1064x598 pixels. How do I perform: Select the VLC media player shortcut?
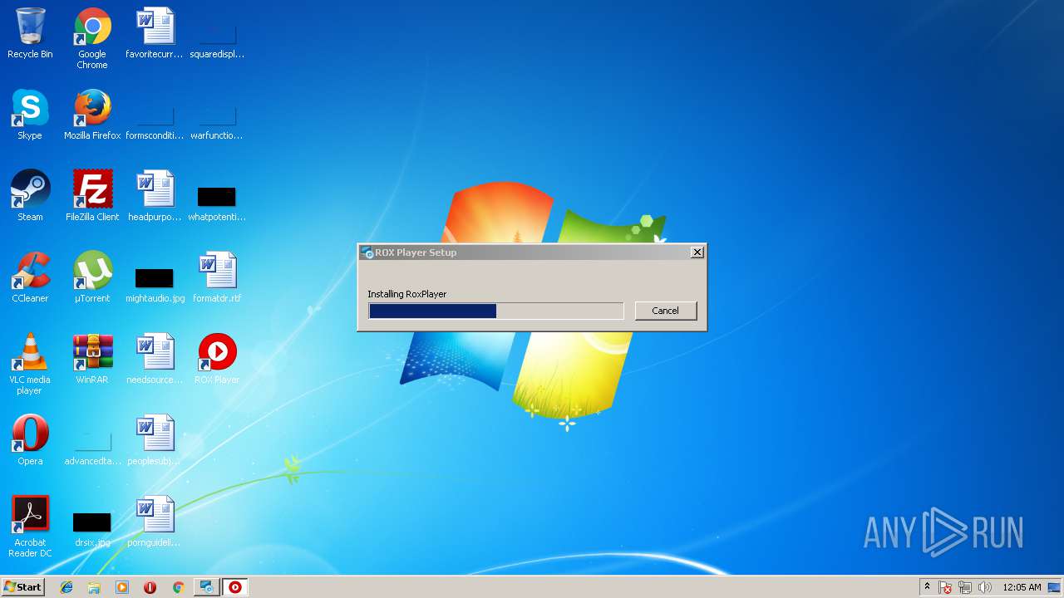(30, 364)
